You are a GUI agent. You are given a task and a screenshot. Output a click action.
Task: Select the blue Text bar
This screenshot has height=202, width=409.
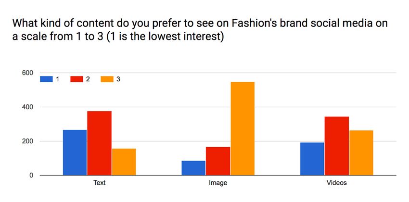pos(75,152)
